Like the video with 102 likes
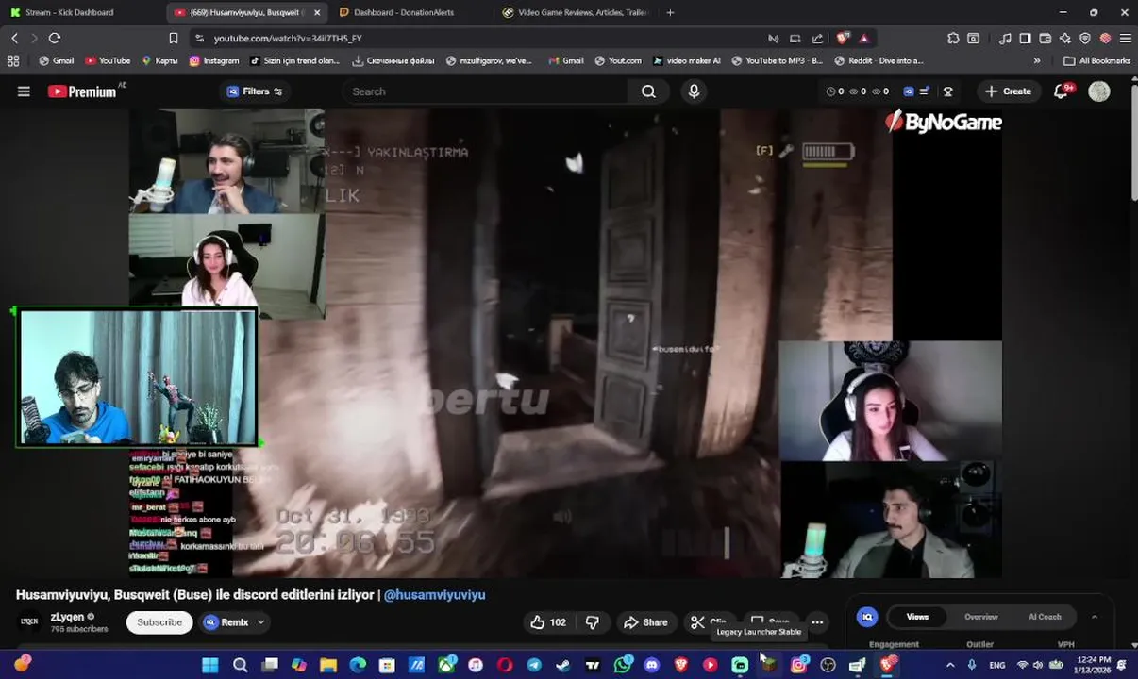This screenshot has width=1138, height=679. (547, 622)
